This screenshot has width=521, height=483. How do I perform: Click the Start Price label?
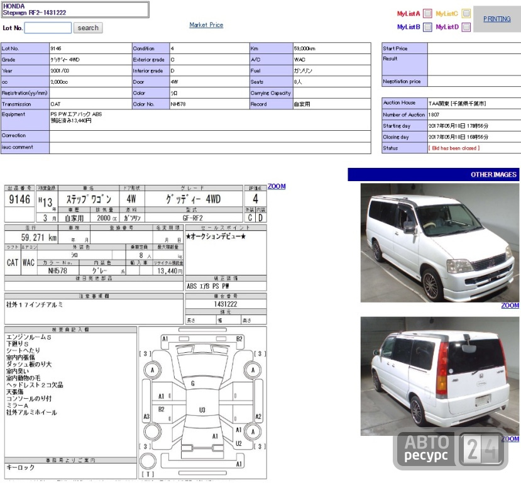[x=395, y=48]
